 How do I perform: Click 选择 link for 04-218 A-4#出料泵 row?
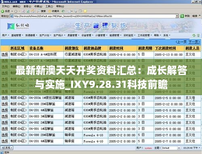(5, 54)
